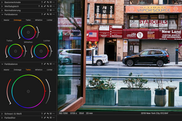Screen dimensions: 182x121
Task: Select Mittelton tab in the single-wheel Farbbalance
Action: coord(39,70)
